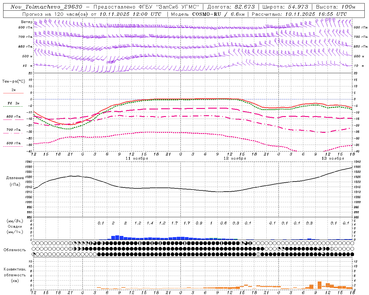Click the Рассчитано: 10.11.2025 16:55 UTC text
This screenshot has height=295, width=369.
pos(299,14)
